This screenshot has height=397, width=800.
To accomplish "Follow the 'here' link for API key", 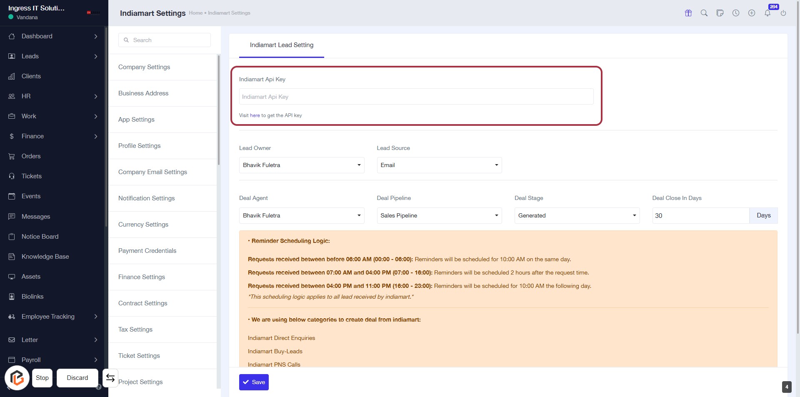I will click(x=255, y=115).
